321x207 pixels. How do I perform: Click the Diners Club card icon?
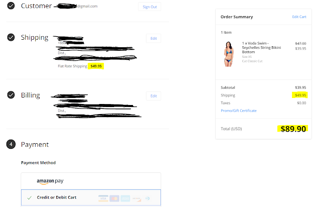(147, 198)
